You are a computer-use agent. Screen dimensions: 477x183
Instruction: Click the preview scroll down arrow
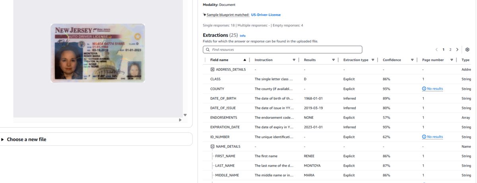click(185, 115)
